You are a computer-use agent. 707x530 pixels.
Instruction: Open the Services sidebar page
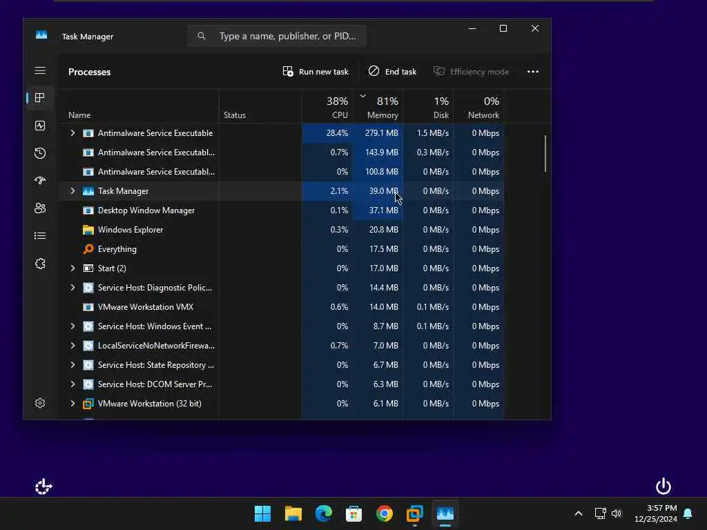40,264
